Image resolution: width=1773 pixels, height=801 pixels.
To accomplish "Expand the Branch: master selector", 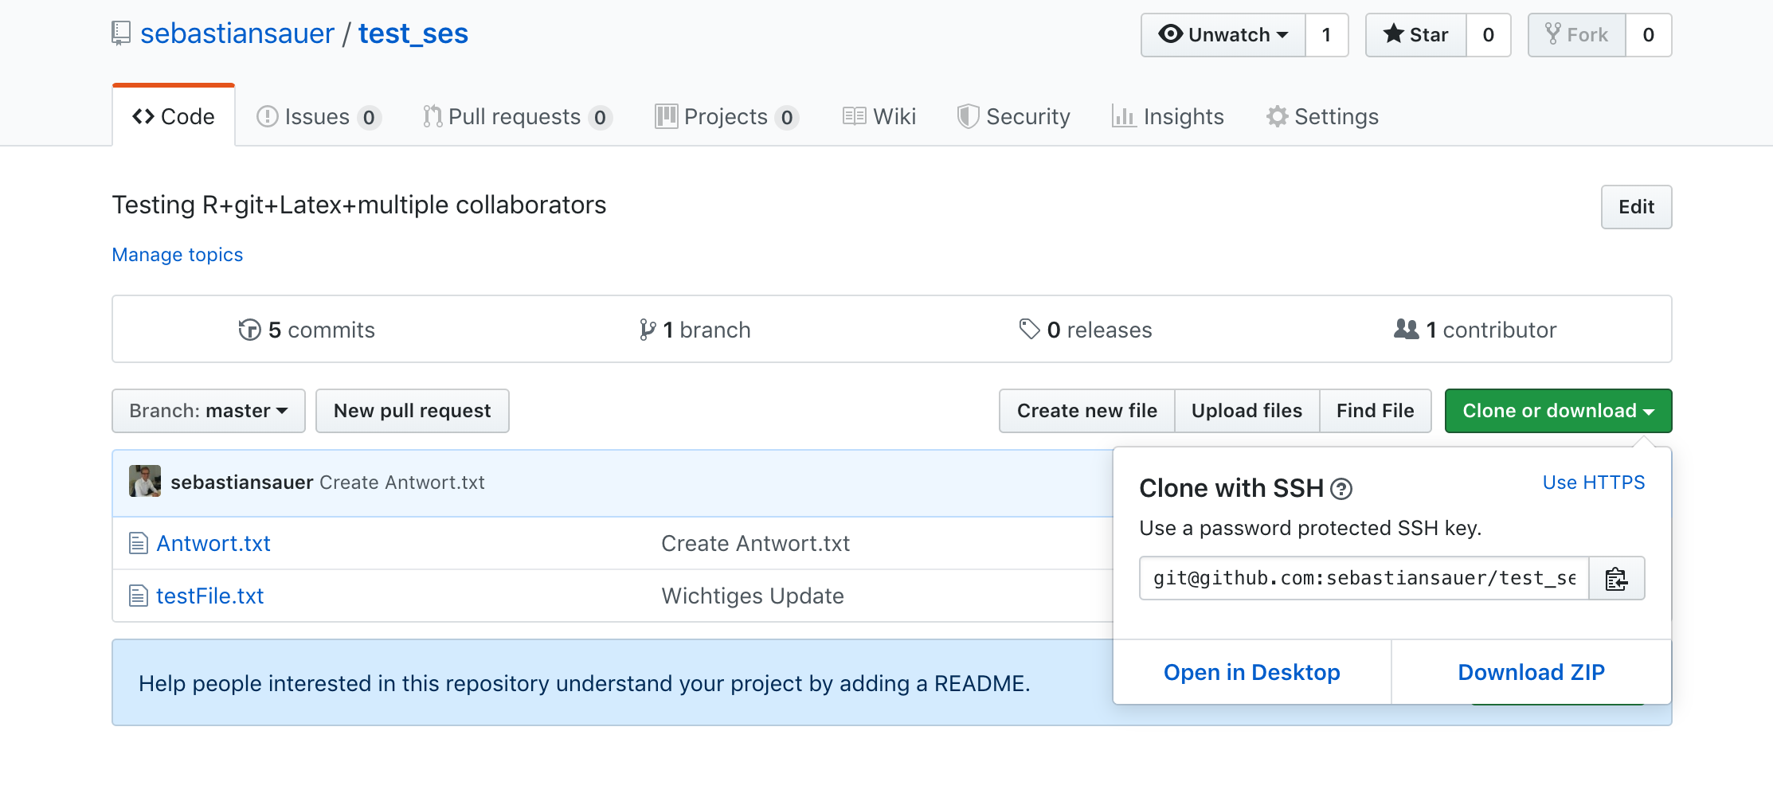I will click(x=209, y=411).
